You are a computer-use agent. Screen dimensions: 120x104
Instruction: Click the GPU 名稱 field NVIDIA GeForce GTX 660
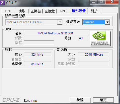point(56,33)
